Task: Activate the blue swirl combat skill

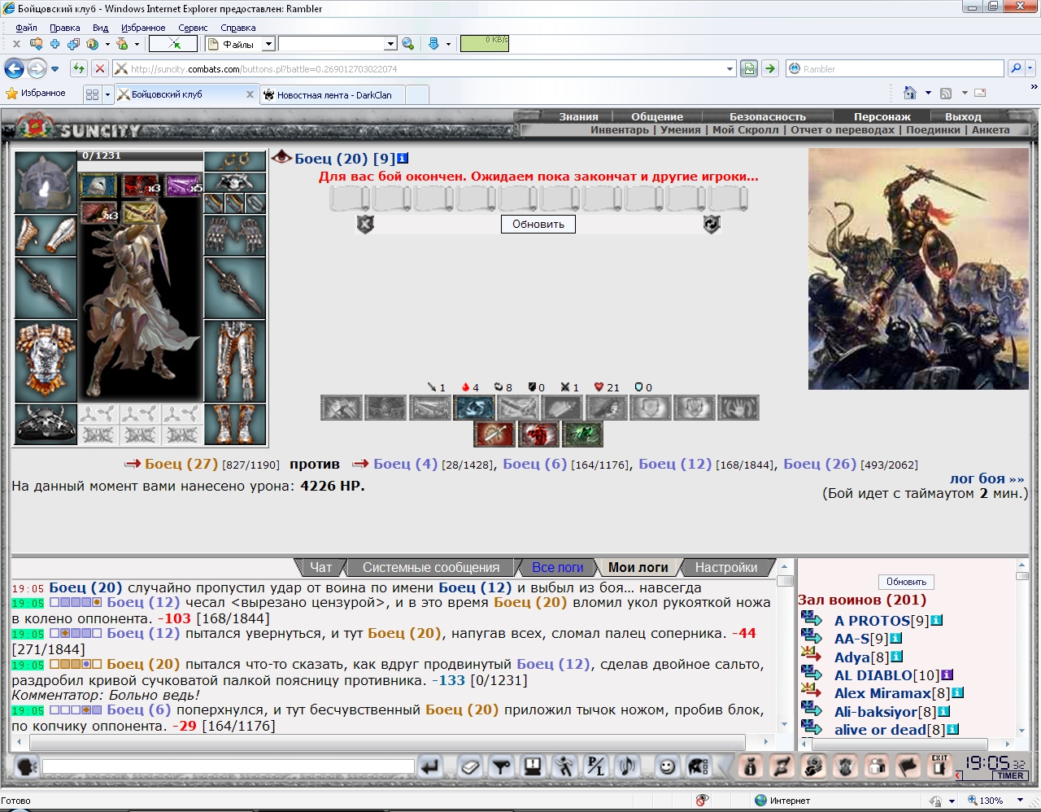Action: 474,408
